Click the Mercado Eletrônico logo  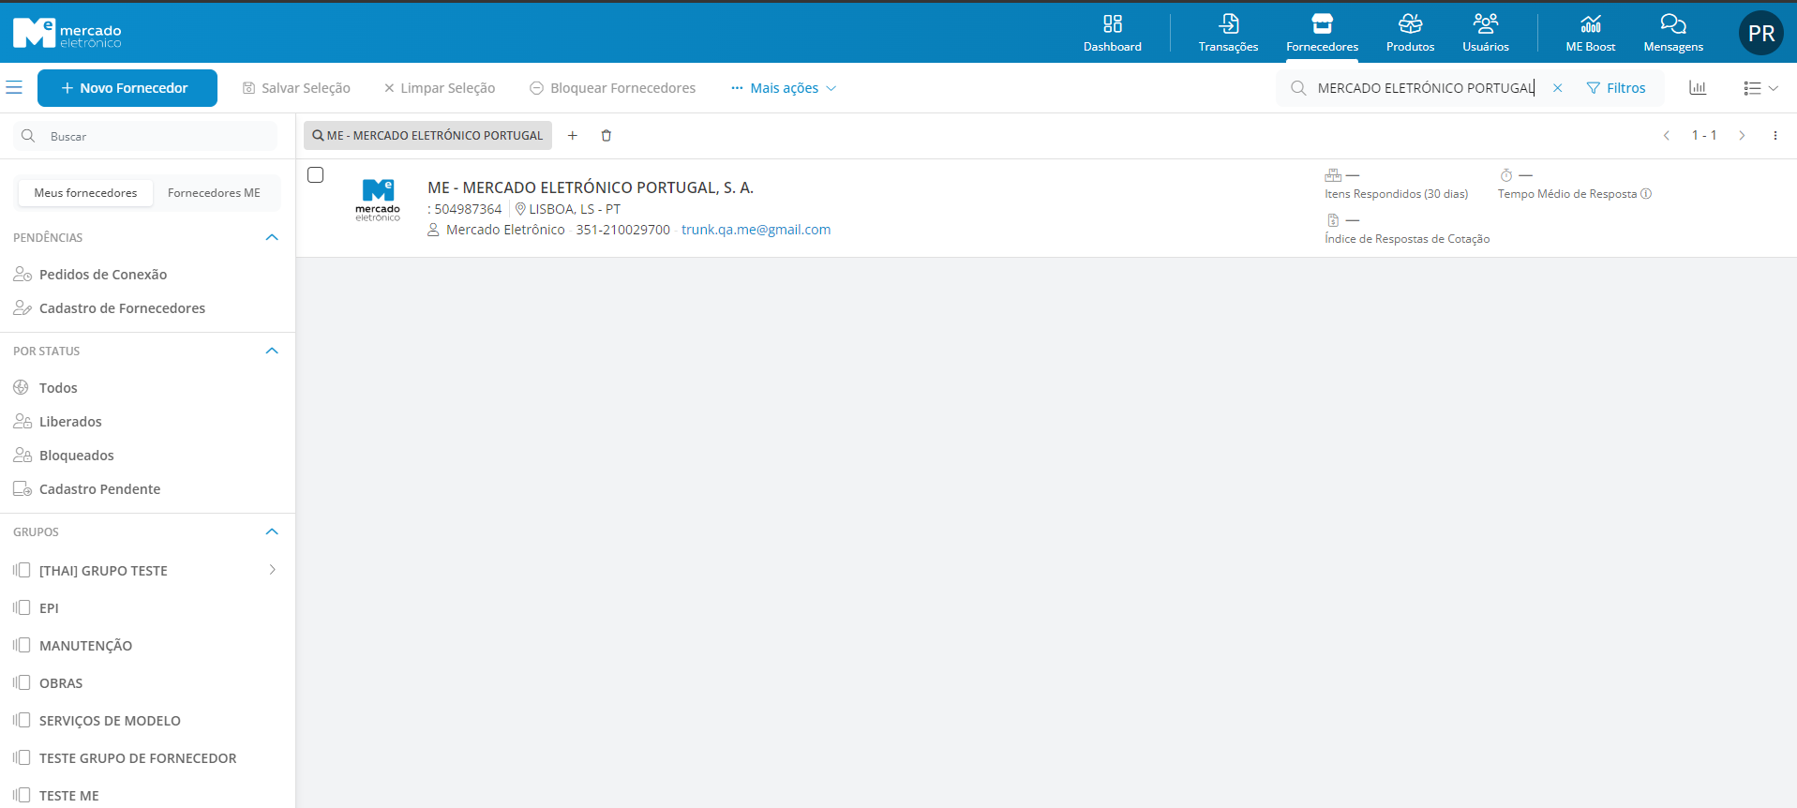67,34
